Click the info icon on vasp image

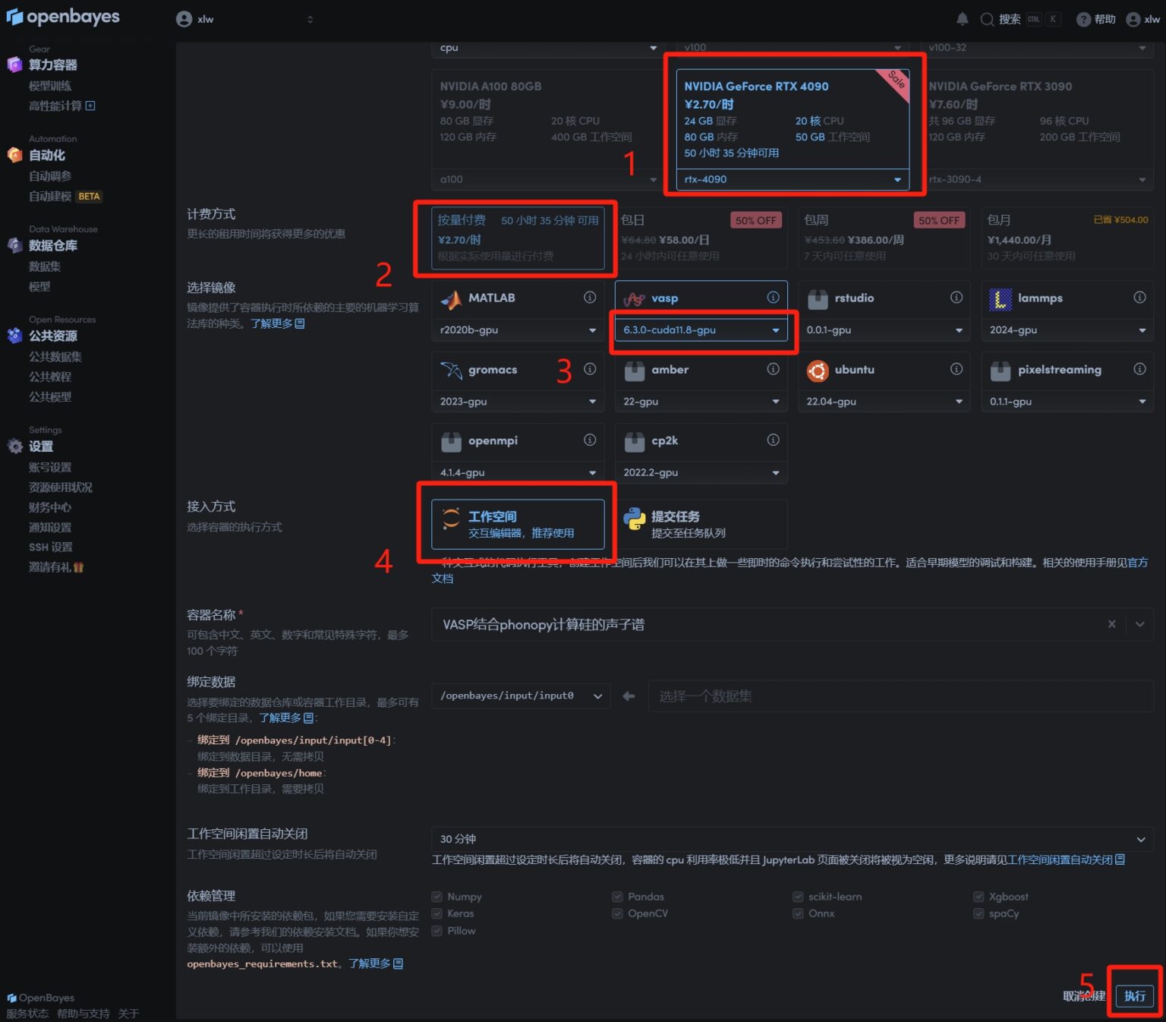(x=773, y=298)
